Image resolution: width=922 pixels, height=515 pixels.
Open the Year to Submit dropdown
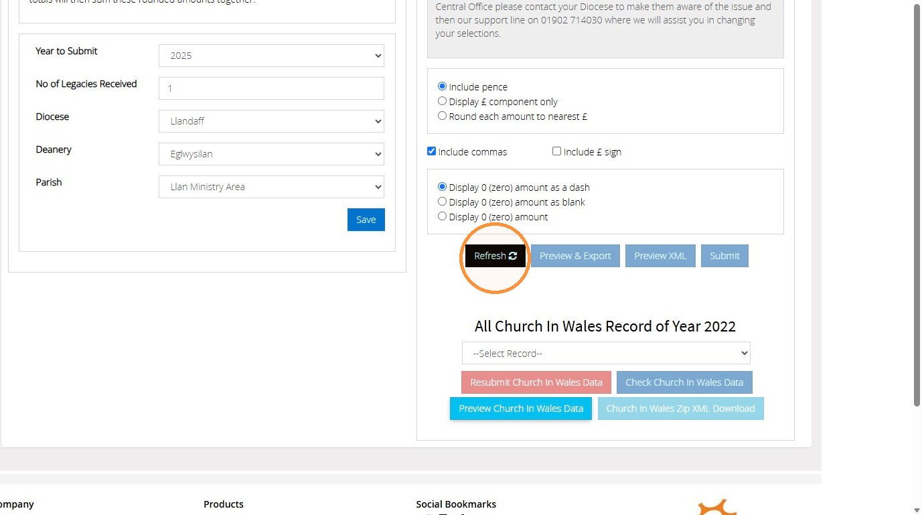[x=271, y=56]
